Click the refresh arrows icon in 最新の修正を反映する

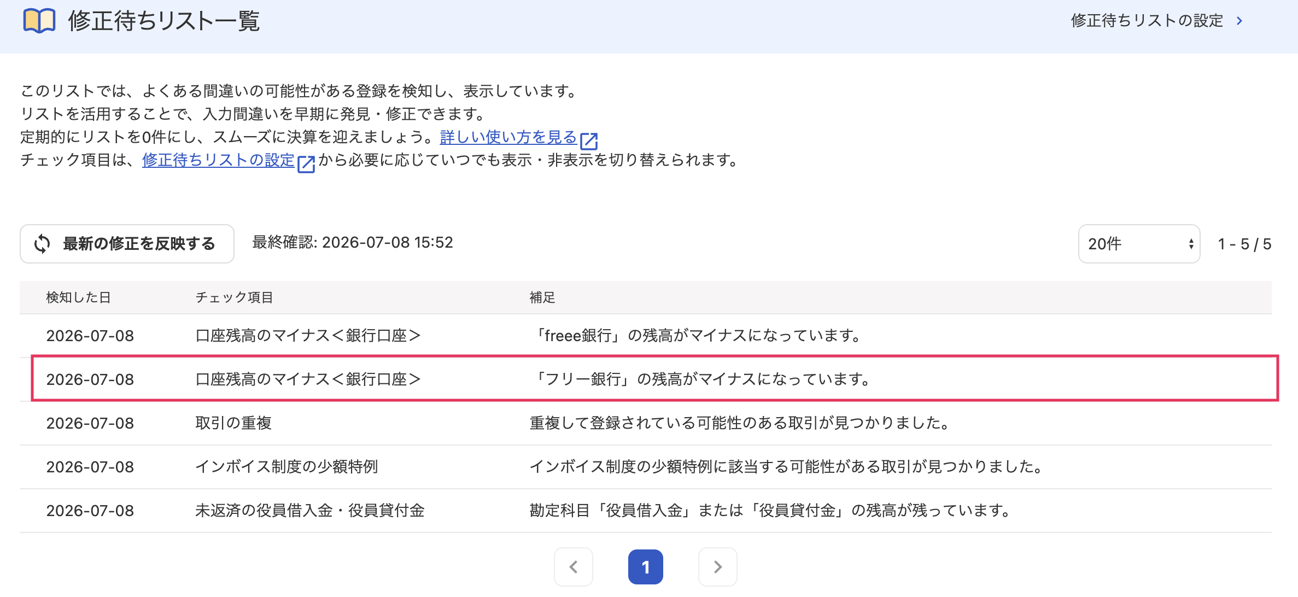42,244
